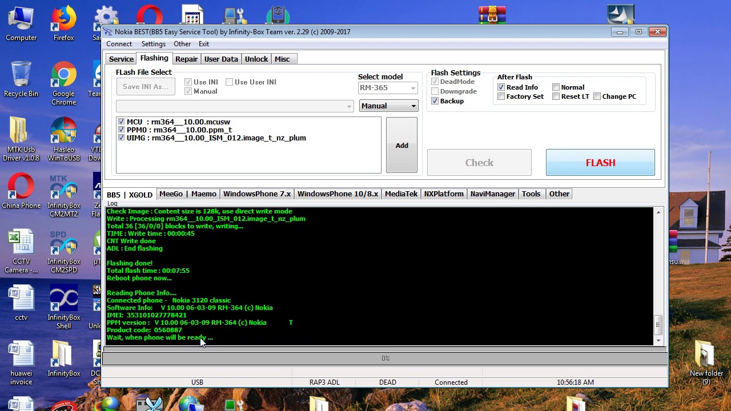Enable Normal mode after flash
Screen dimensions: 731x411
click(x=556, y=87)
